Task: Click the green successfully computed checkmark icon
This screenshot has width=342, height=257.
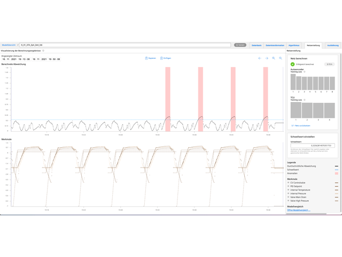Action: click(x=292, y=64)
